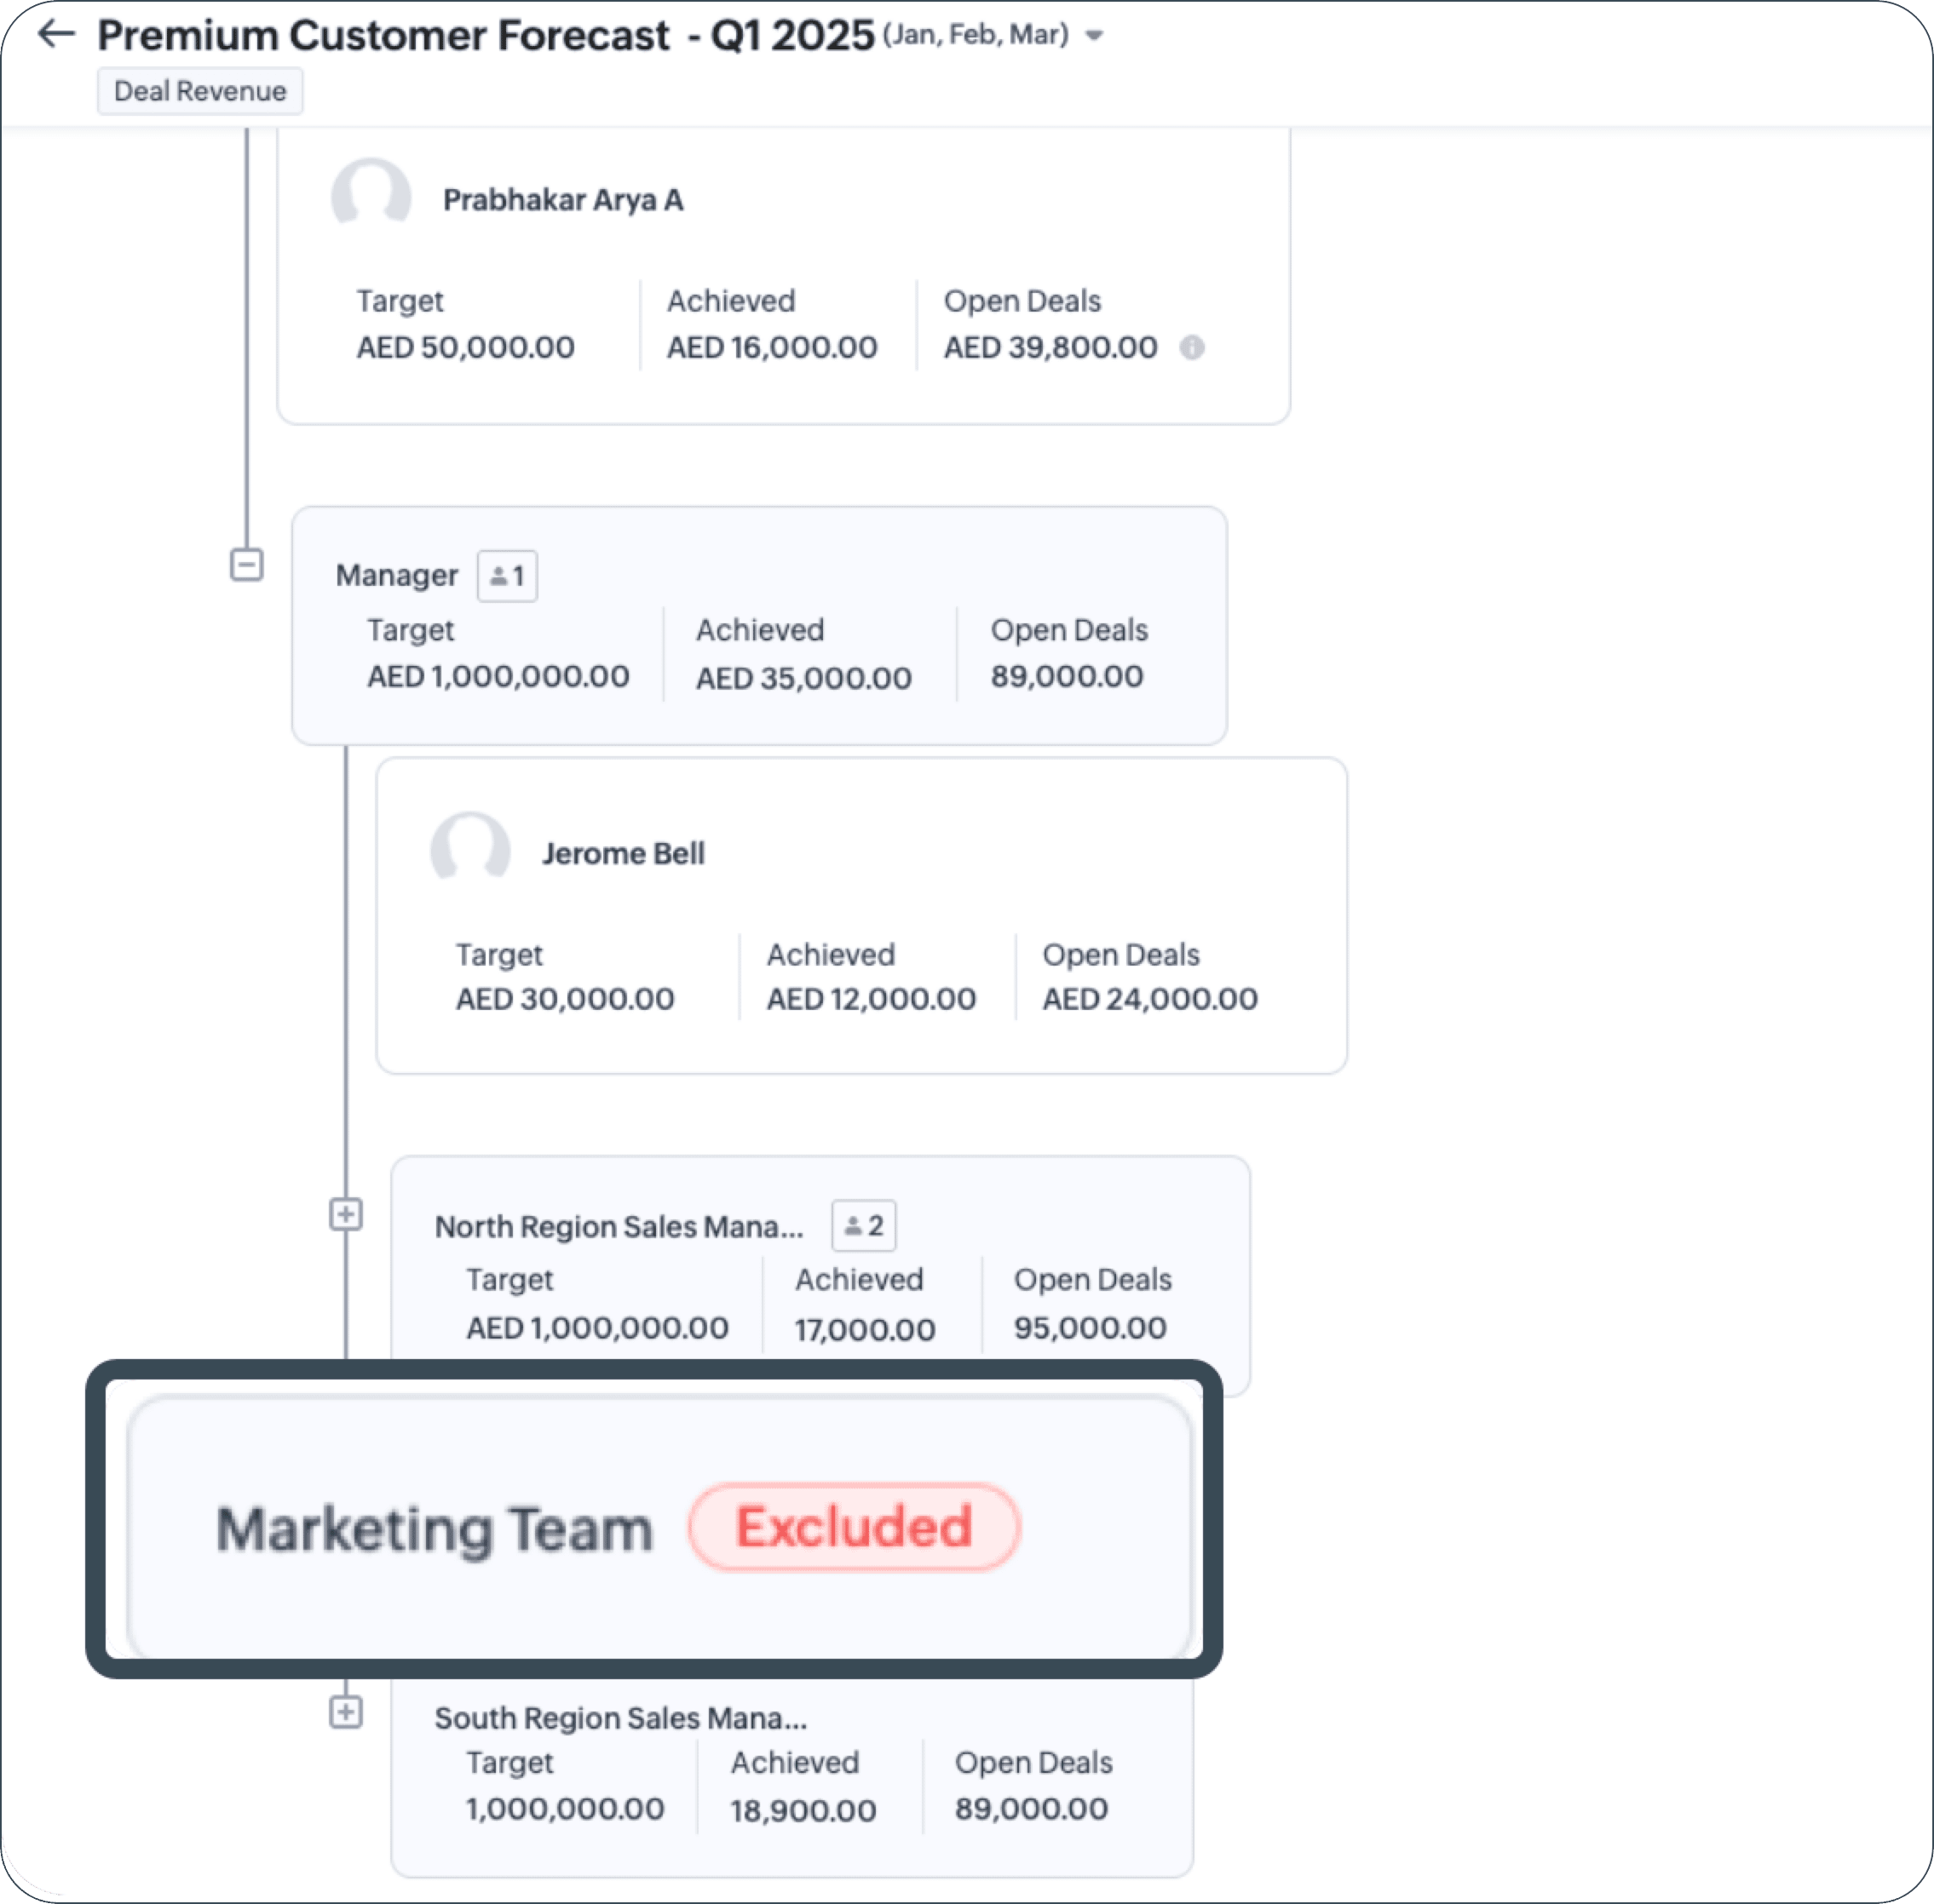Click the Prabhakar Arya A name
This screenshot has height=1904, width=1934.
click(x=562, y=200)
